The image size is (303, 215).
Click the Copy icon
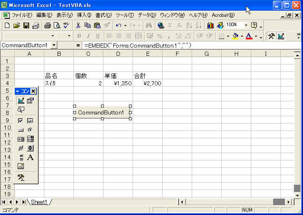point(87,25)
